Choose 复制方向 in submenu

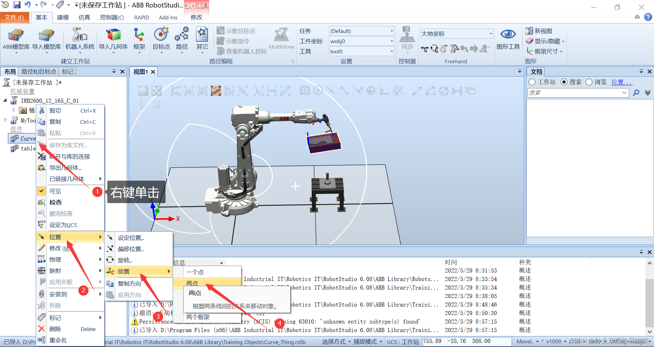pyautogui.click(x=139, y=284)
